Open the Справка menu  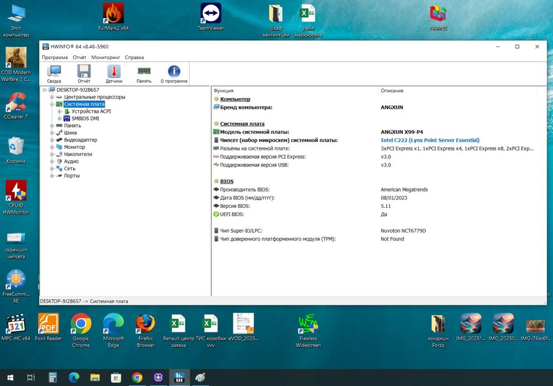pyautogui.click(x=134, y=57)
